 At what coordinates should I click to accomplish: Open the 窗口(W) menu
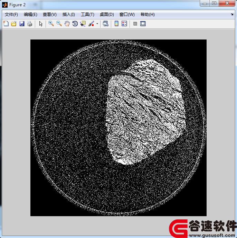tap(127, 15)
